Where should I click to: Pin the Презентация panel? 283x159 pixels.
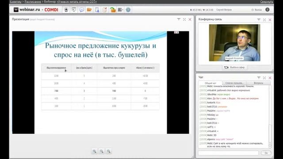pos(179,19)
